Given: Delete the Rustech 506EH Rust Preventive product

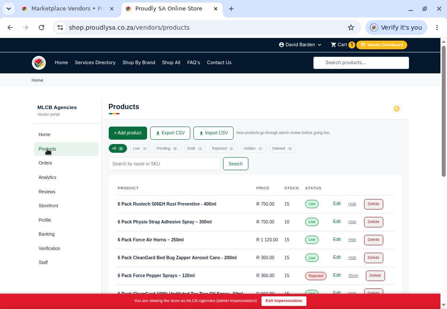Looking at the screenshot, I should click(x=374, y=204).
